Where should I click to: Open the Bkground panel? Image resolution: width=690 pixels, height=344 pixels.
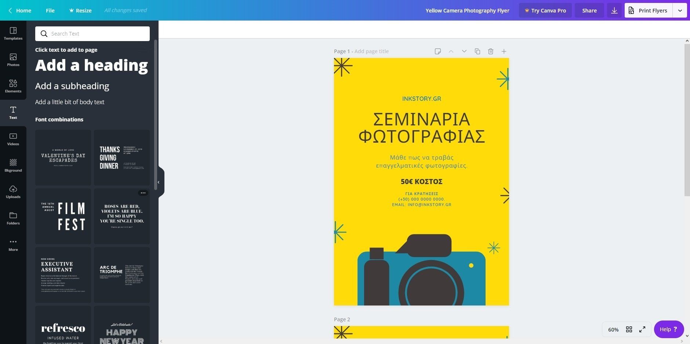click(x=13, y=165)
